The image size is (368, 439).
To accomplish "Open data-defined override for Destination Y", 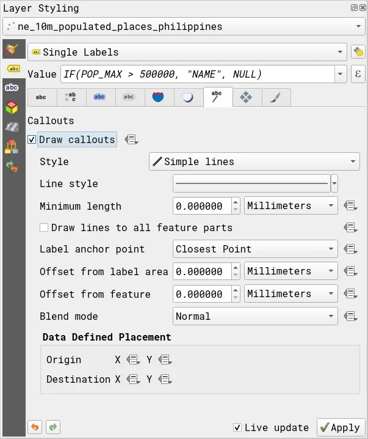I will coord(165,379).
